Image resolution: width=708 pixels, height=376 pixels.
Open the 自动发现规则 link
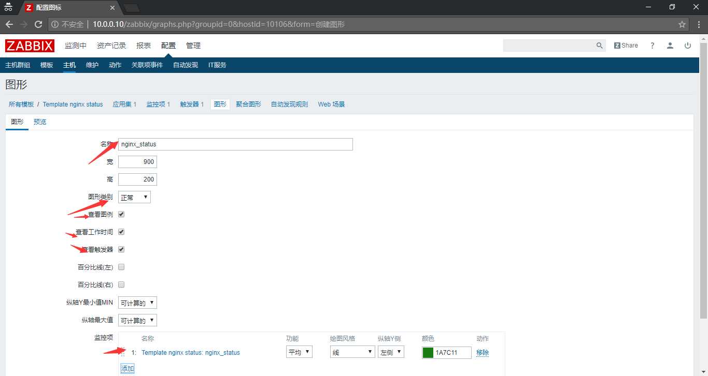click(x=289, y=104)
